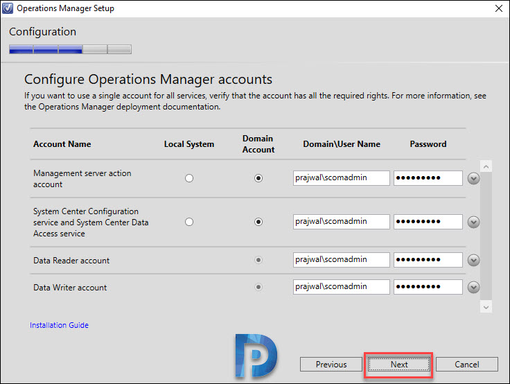Screen dimensions: 510x384
Task: Select Local System for System Center Configuration service
Action: pos(189,222)
